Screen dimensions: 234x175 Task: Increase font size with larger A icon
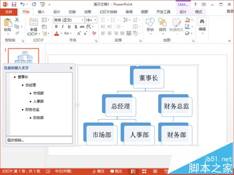(x=79, y=33)
